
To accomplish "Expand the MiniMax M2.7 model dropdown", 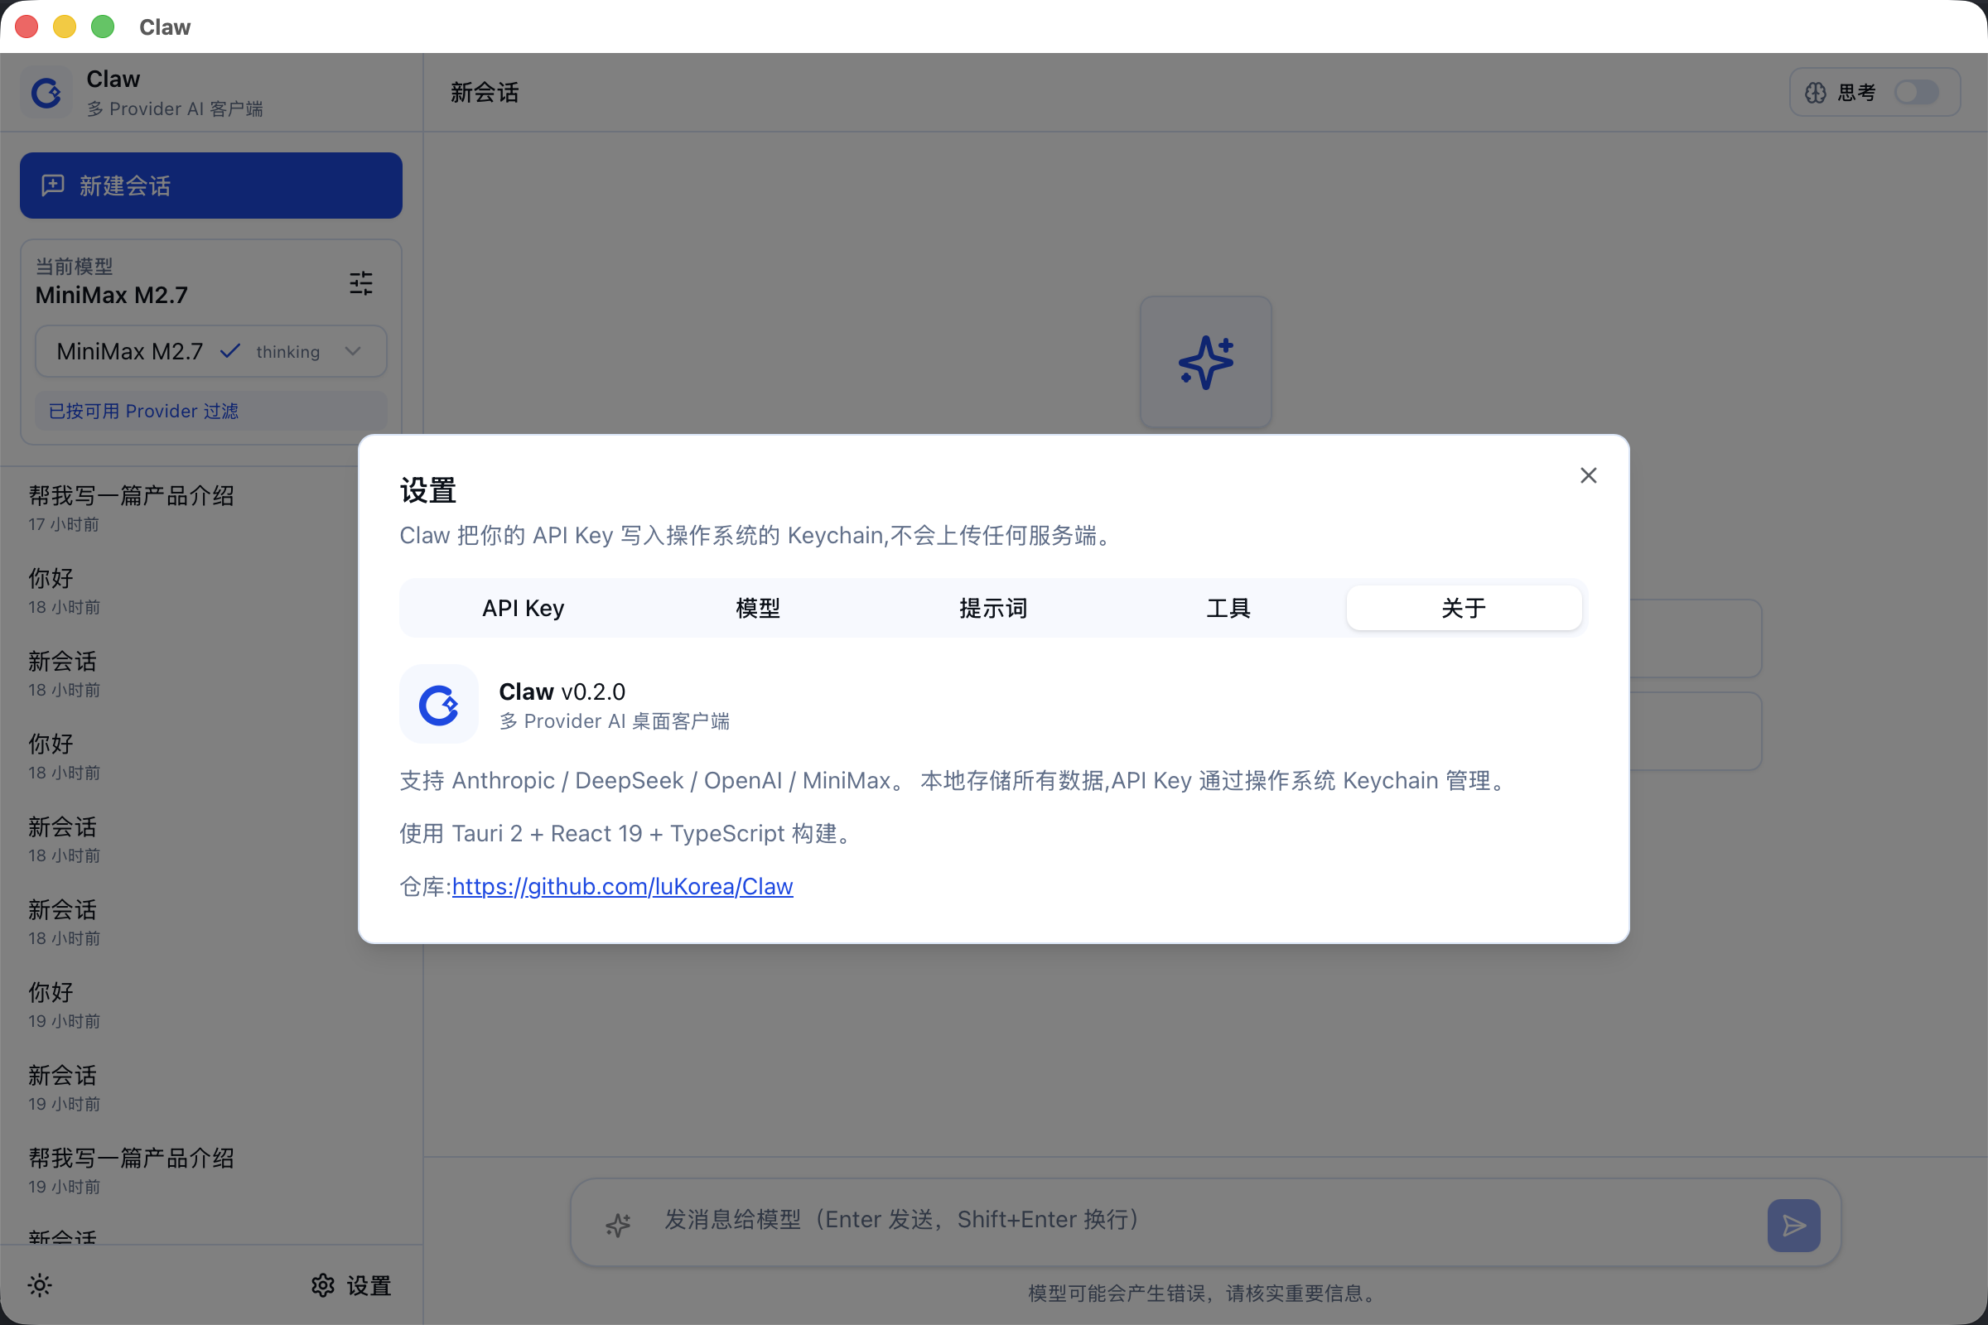I will click(210, 351).
